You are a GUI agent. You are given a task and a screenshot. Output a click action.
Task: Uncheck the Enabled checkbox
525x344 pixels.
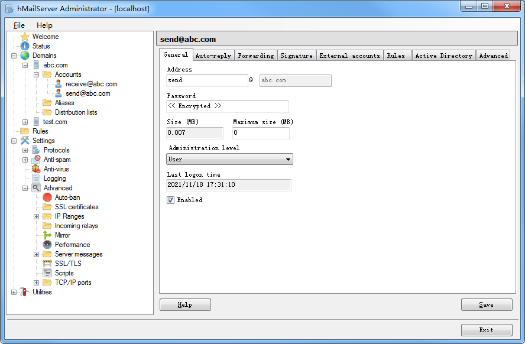coord(170,200)
